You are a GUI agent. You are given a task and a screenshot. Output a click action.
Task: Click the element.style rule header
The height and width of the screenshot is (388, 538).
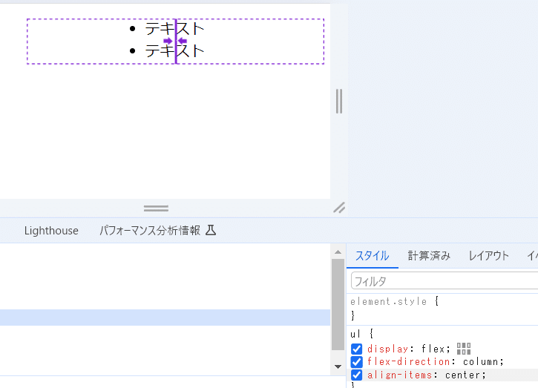click(388, 301)
